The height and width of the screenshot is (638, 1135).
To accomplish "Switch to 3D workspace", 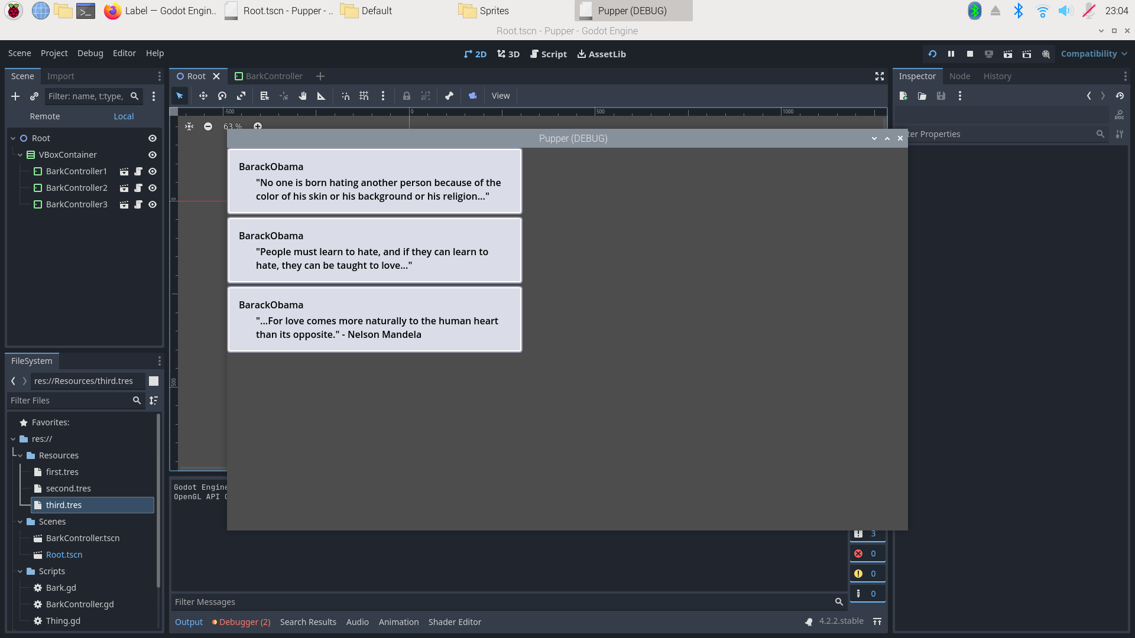I will click(508, 54).
